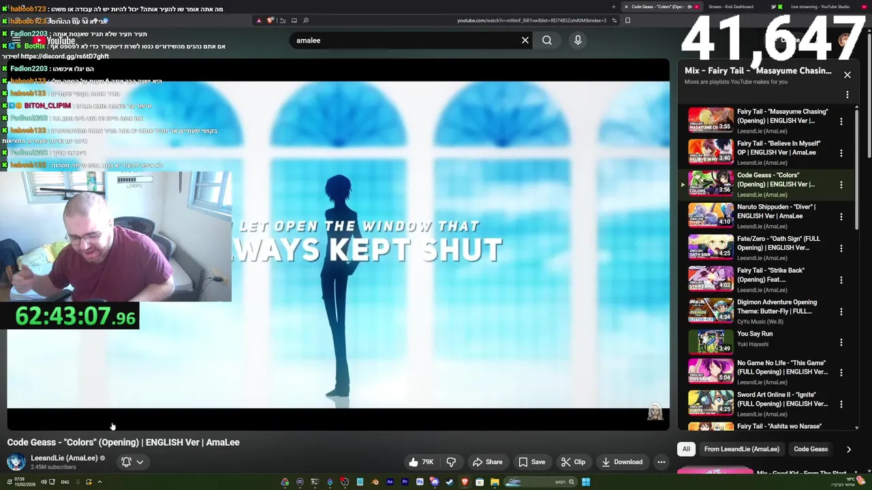Screen dimensions: 872x490
Task: Open options for 'Believe In Myself' playlist item
Action: coord(841,153)
